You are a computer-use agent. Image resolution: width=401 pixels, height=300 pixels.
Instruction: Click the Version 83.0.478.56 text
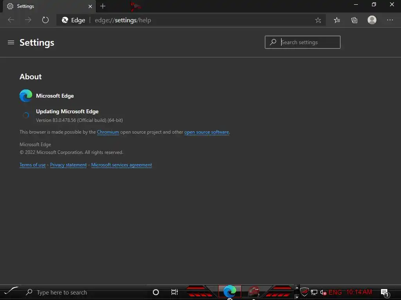(79, 120)
